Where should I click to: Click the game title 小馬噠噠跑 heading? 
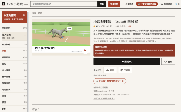[x=116, y=22]
